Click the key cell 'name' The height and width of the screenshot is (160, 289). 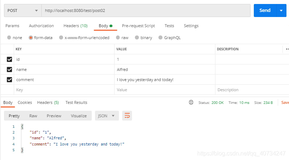tap(64, 70)
